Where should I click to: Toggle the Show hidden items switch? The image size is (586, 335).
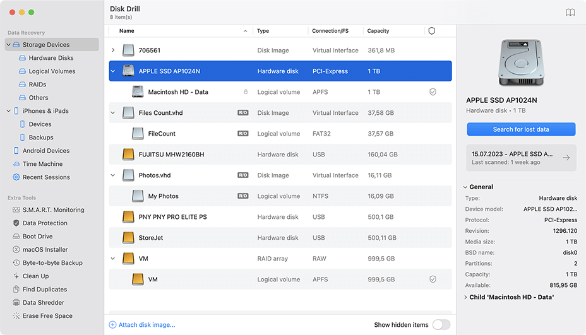click(441, 324)
